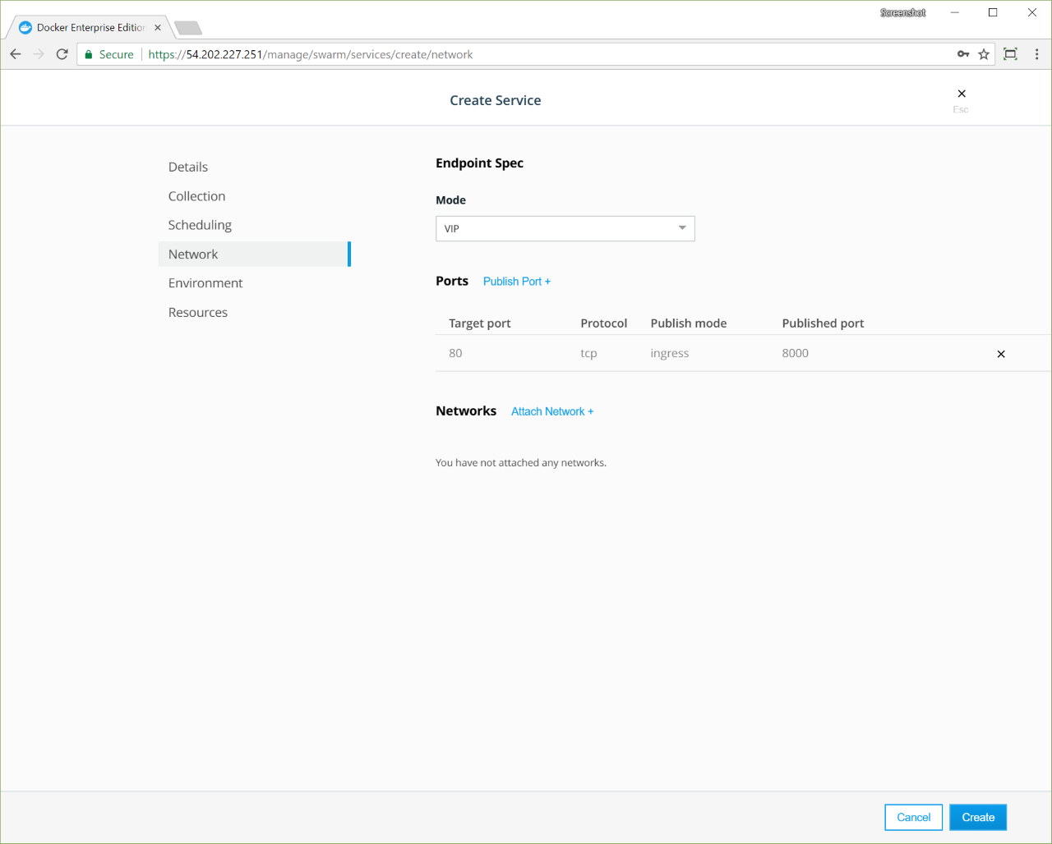The image size is (1052, 844).
Task: Click the browser back arrow
Action: click(x=16, y=54)
